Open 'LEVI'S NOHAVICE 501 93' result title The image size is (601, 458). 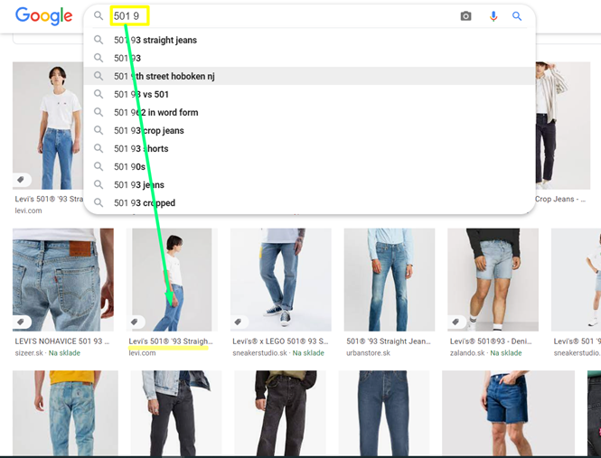62,341
